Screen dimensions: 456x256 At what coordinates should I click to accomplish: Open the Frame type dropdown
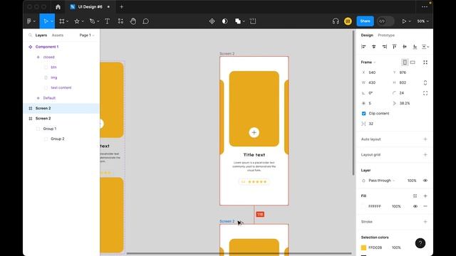pyautogui.click(x=368, y=62)
